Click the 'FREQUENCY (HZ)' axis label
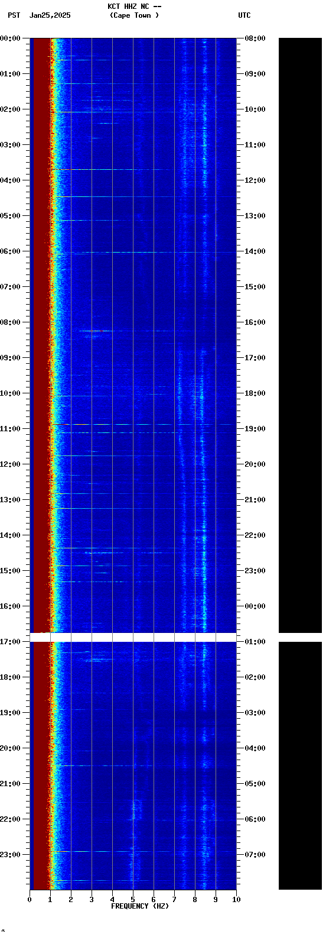326x937 pixels. pos(140,906)
